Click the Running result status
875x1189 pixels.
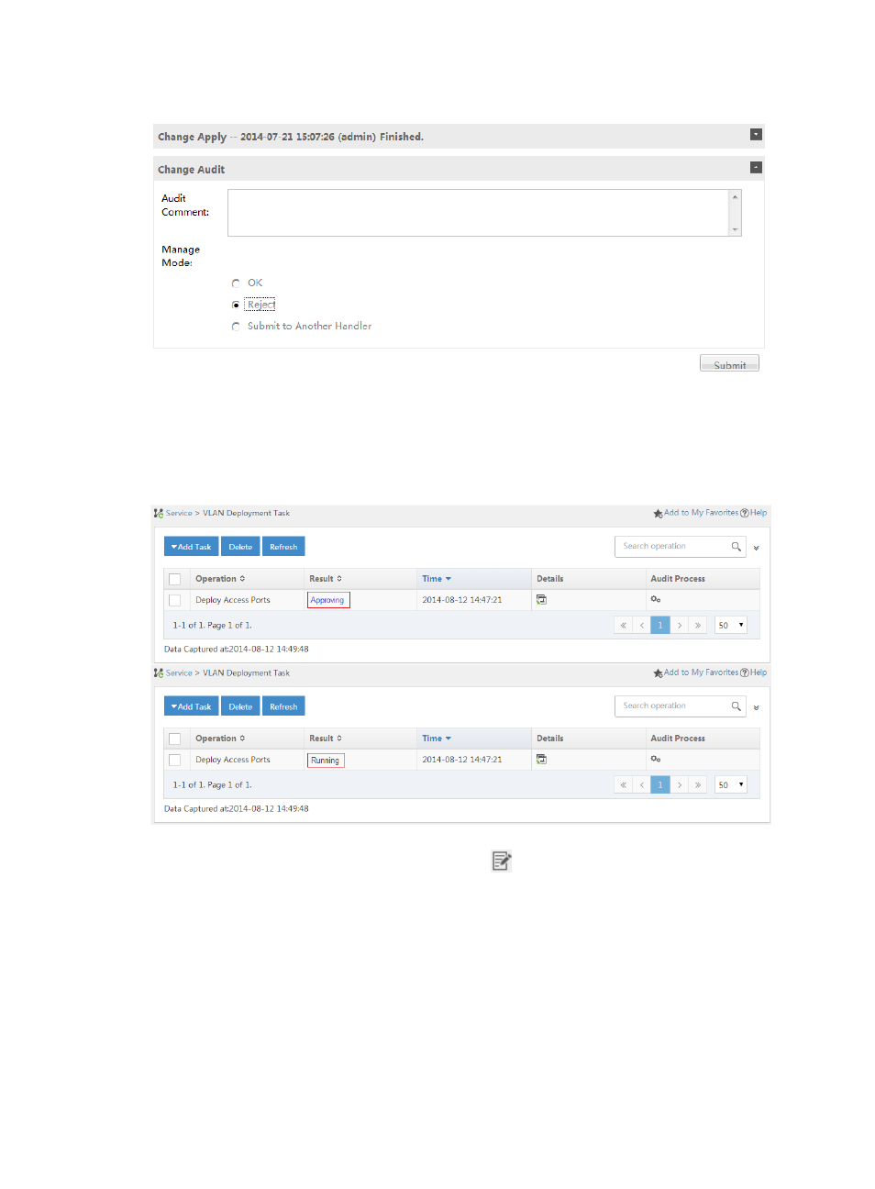pyautogui.click(x=325, y=761)
